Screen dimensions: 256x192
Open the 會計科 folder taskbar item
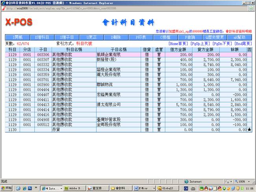tap(120, 188)
